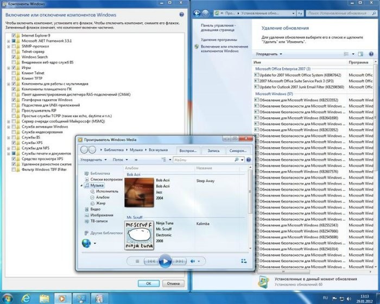The width and height of the screenshot is (380, 304).
Task: Click the Windows Start button
Action: tap(7, 298)
